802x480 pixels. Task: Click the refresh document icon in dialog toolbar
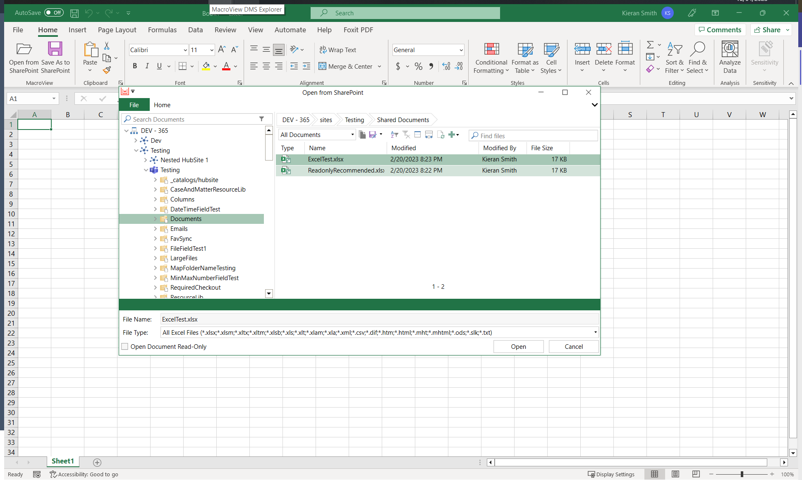coord(441,134)
